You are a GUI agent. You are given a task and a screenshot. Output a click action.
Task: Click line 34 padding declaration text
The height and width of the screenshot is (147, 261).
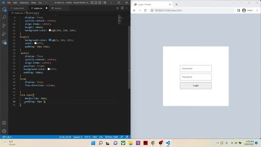coord(35,102)
